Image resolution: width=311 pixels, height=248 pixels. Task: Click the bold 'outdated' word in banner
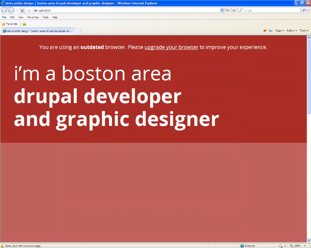[x=92, y=47]
